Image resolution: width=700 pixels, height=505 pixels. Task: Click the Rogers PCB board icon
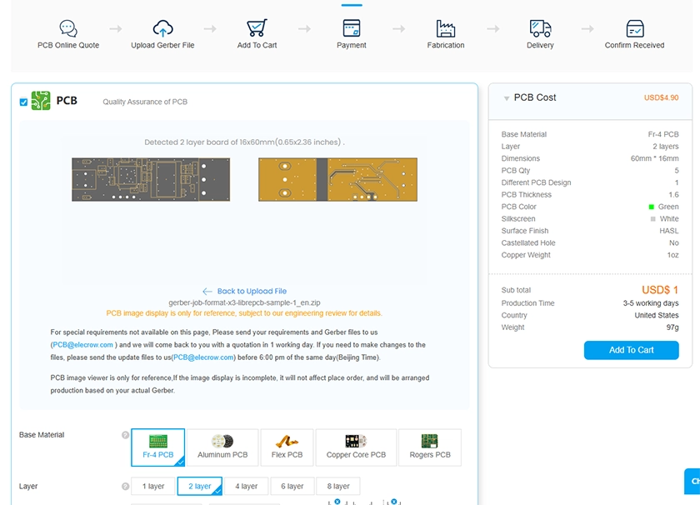(x=429, y=441)
